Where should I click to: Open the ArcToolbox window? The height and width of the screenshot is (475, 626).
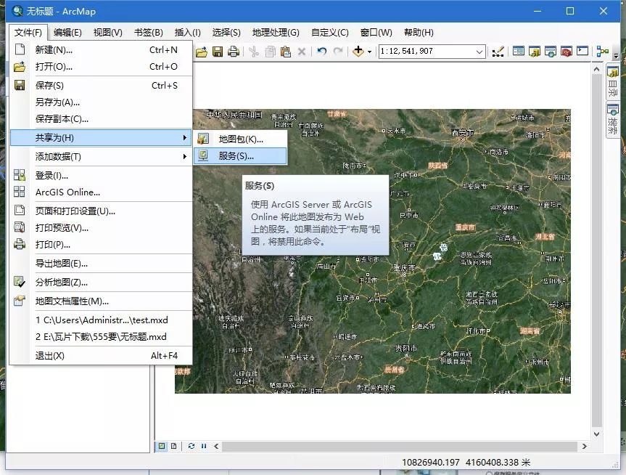coord(566,51)
